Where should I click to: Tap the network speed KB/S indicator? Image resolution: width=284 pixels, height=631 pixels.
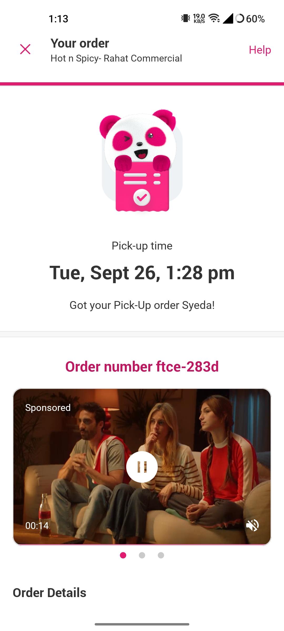[x=199, y=19]
